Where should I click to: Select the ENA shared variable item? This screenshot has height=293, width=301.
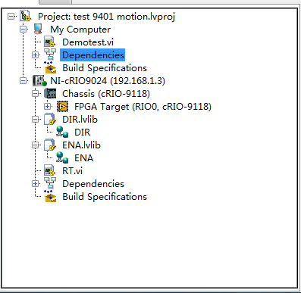pyautogui.click(x=83, y=158)
